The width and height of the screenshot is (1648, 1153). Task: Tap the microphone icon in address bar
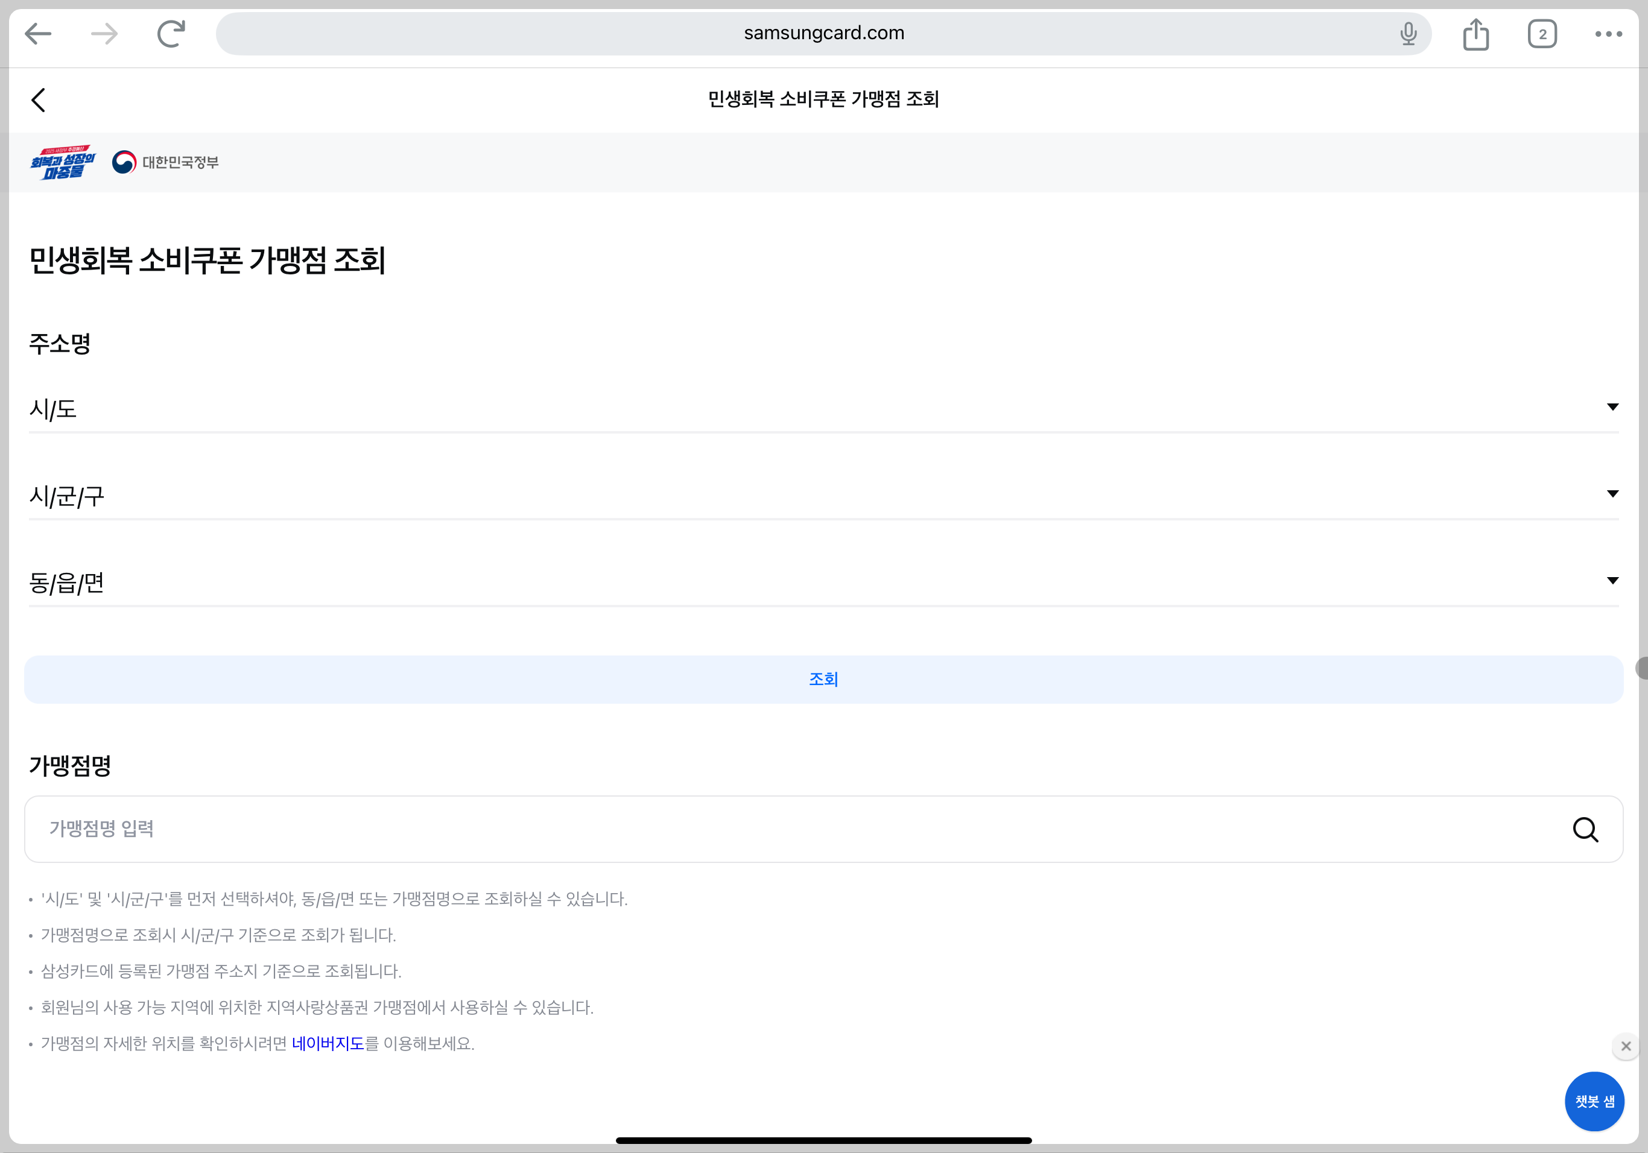[x=1409, y=34]
